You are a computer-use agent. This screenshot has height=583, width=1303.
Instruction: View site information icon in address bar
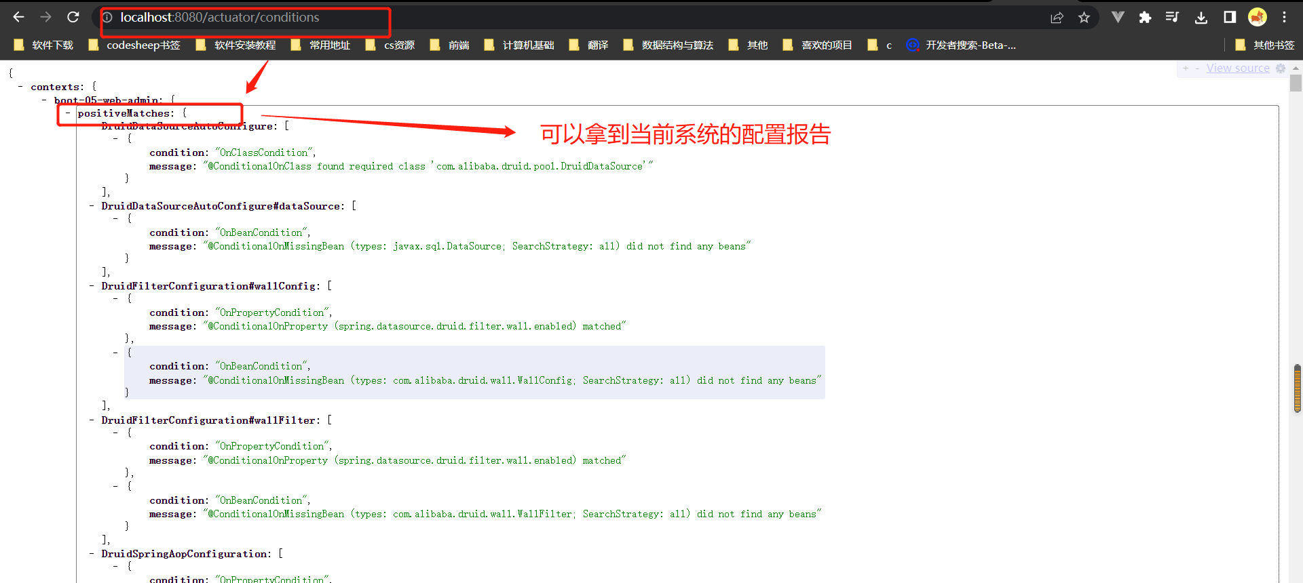point(107,18)
